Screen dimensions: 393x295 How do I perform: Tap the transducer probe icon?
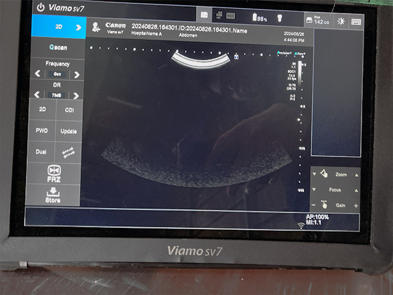280,18
